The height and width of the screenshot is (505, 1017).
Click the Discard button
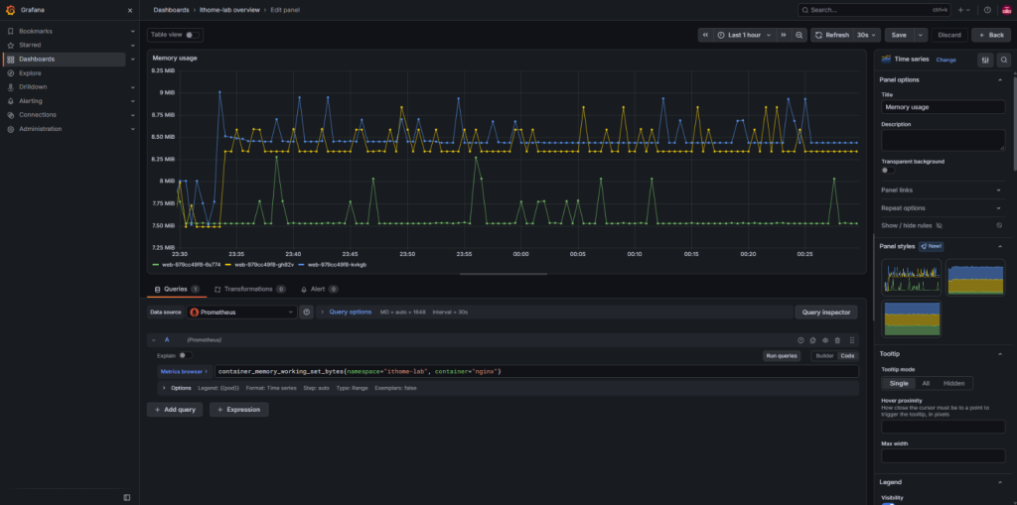949,35
